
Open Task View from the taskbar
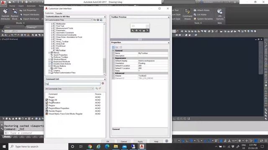click(81, 146)
